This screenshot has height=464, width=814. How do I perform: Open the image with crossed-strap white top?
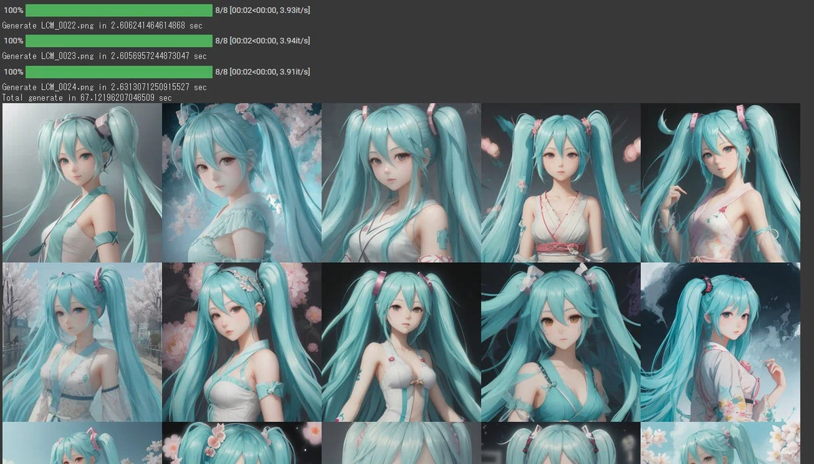click(402, 183)
